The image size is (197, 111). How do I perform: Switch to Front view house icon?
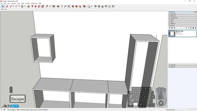[x=103, y=6]
